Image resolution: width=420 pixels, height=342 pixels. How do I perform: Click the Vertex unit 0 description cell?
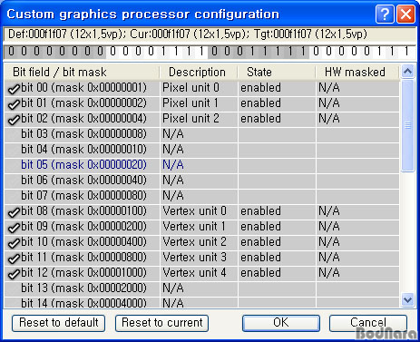click(199, 211)
